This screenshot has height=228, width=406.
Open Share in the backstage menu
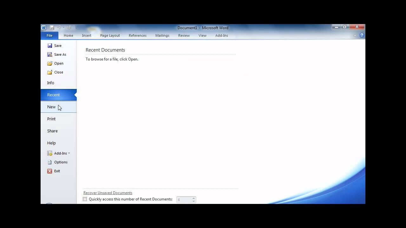[x=59, y=131]
